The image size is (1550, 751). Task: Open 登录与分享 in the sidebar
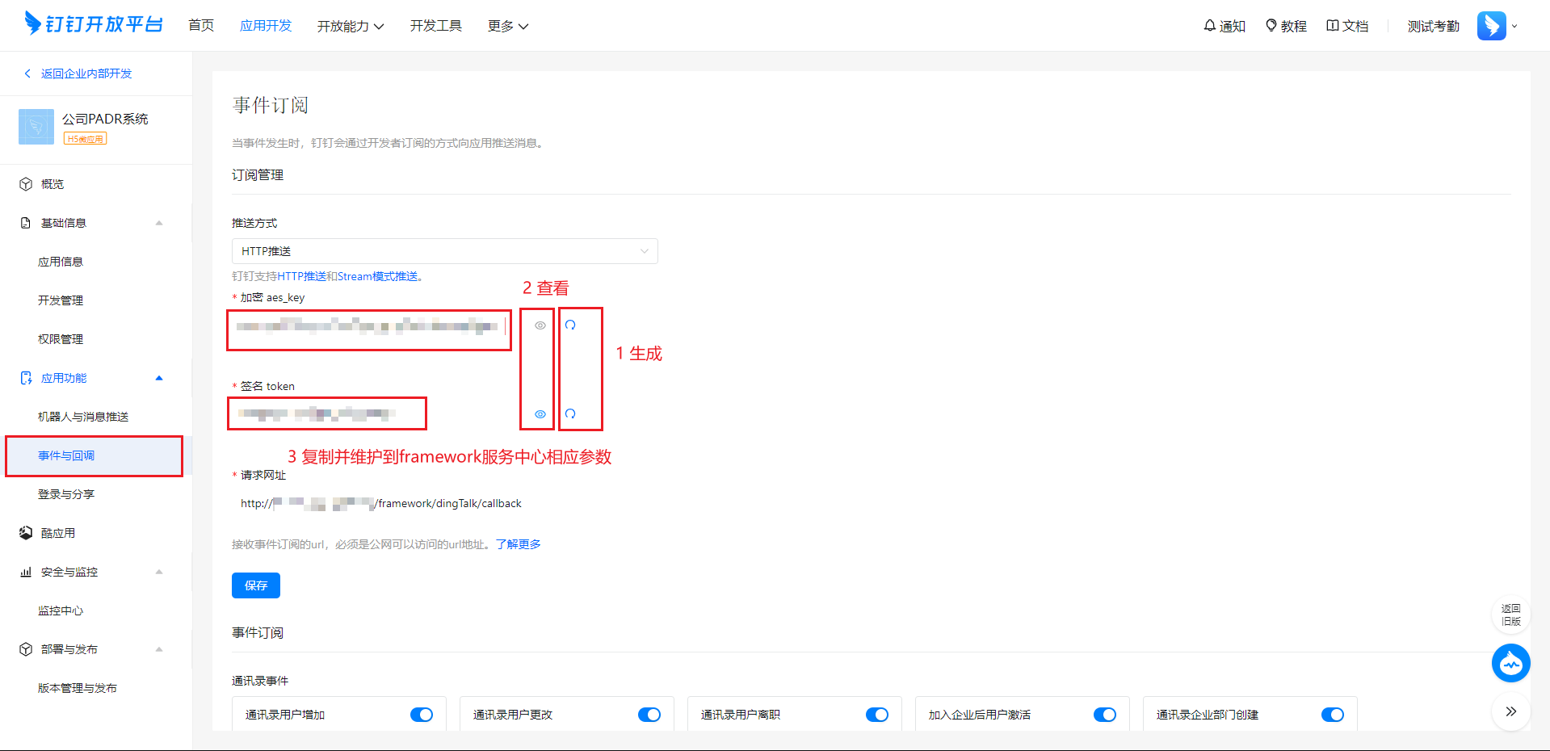coord(66,494)
